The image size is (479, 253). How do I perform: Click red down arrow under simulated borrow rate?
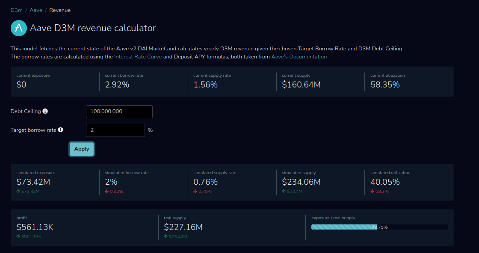pos(106,192)
